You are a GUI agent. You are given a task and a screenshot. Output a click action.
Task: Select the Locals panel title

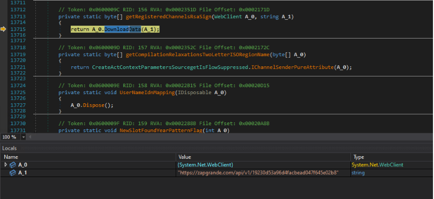[10, 148]
